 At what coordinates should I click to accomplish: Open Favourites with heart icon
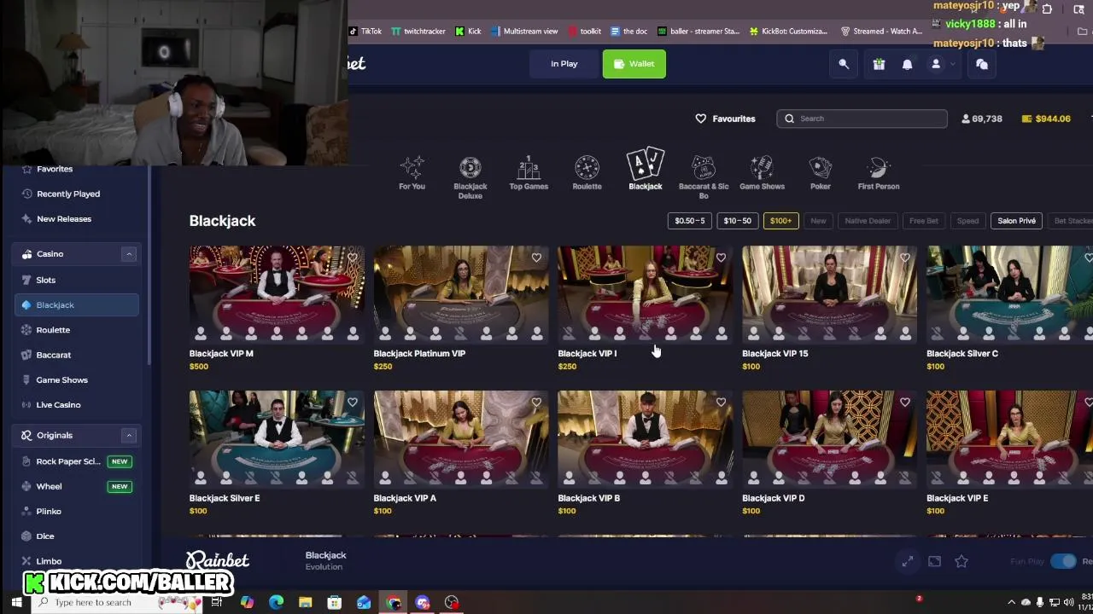(x=725, y=119)
